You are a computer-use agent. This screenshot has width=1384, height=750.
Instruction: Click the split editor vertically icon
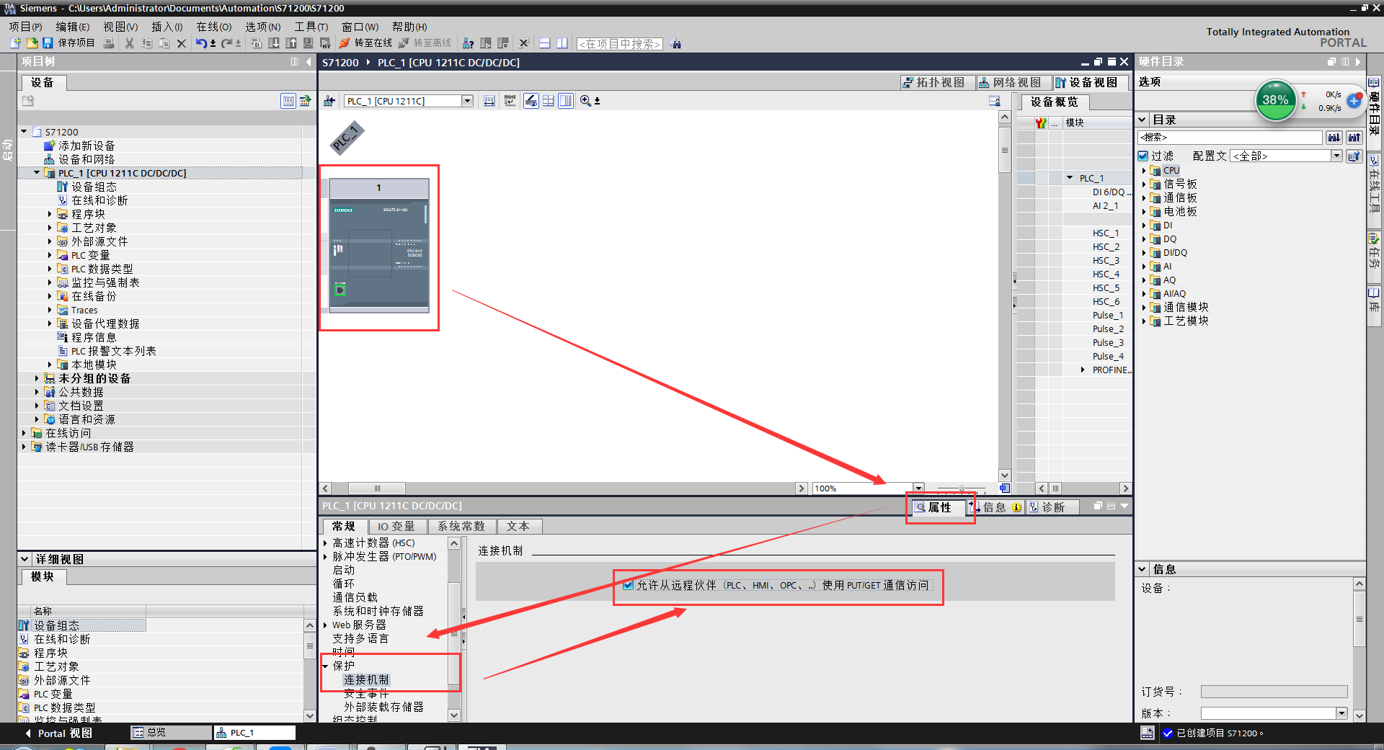(x=562, y=43)
